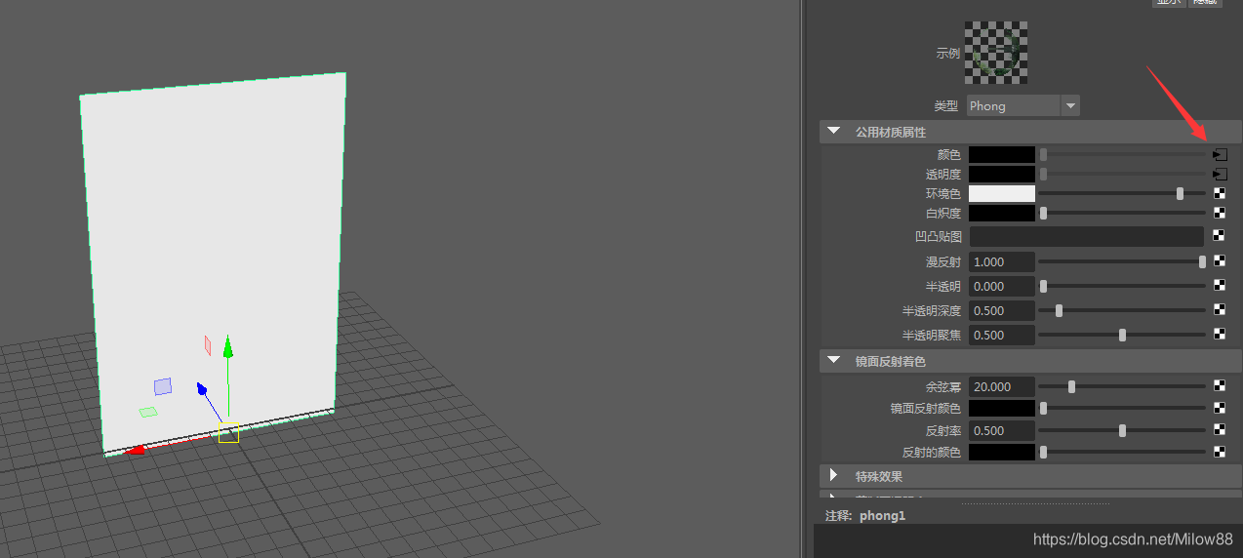This screenshot has height=558, width=1243.
Task: Open the 反射的颜色 color swatch
Action: click(x=1002, y=452)
